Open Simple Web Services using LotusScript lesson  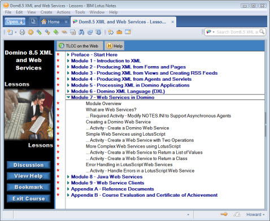(x=125, y=134)
